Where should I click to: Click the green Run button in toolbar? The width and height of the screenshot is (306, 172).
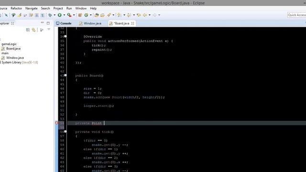(59, 15)
